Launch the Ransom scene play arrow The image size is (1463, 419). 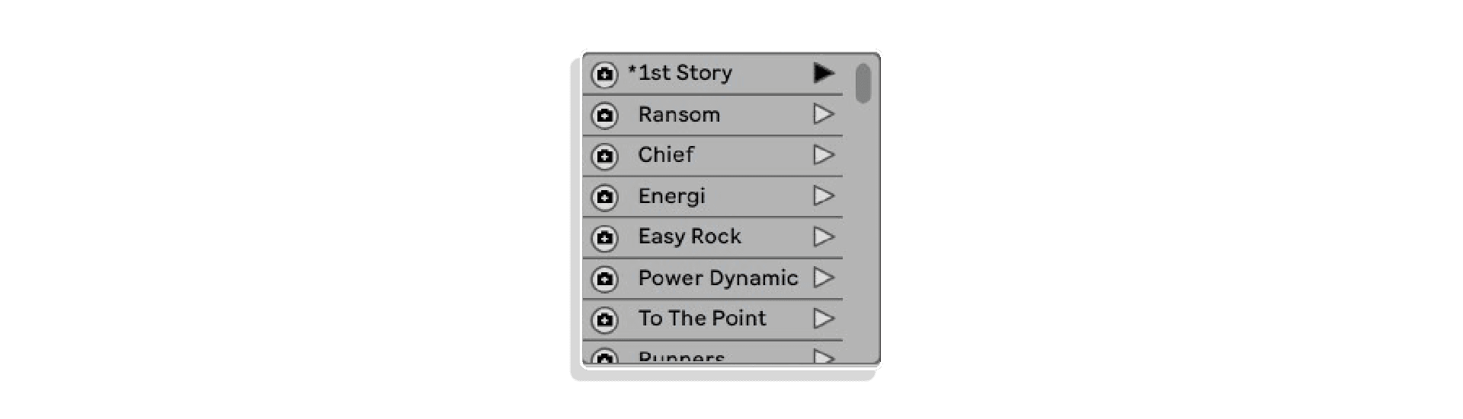[x=824, y=114]
